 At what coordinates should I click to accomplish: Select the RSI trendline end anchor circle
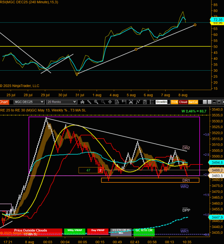[x=195, y=25]
